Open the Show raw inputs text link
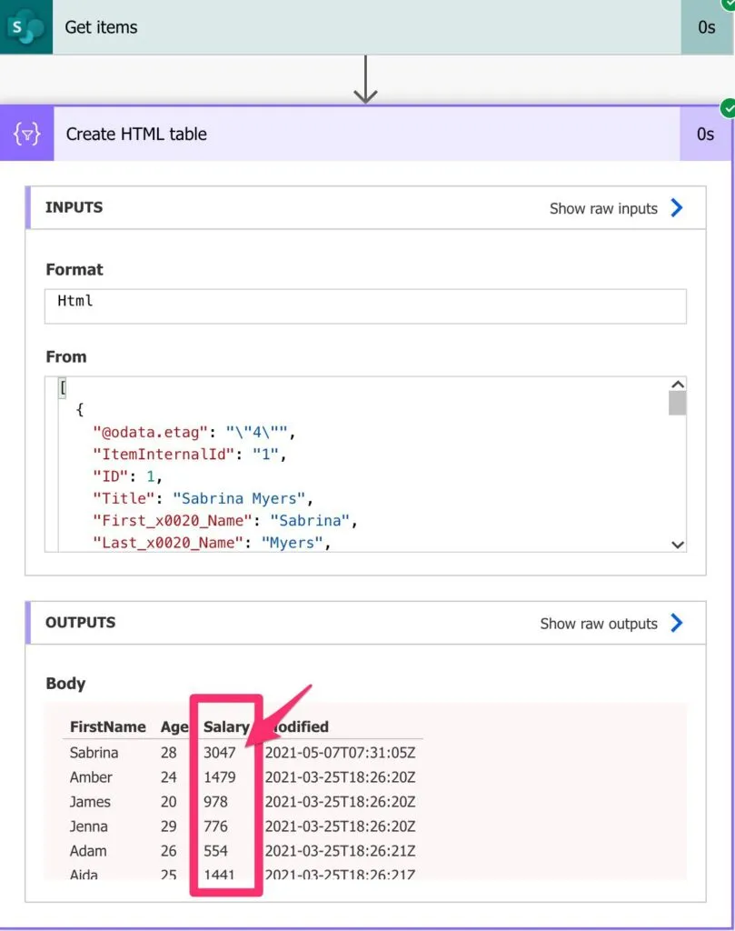 point(603,208)
